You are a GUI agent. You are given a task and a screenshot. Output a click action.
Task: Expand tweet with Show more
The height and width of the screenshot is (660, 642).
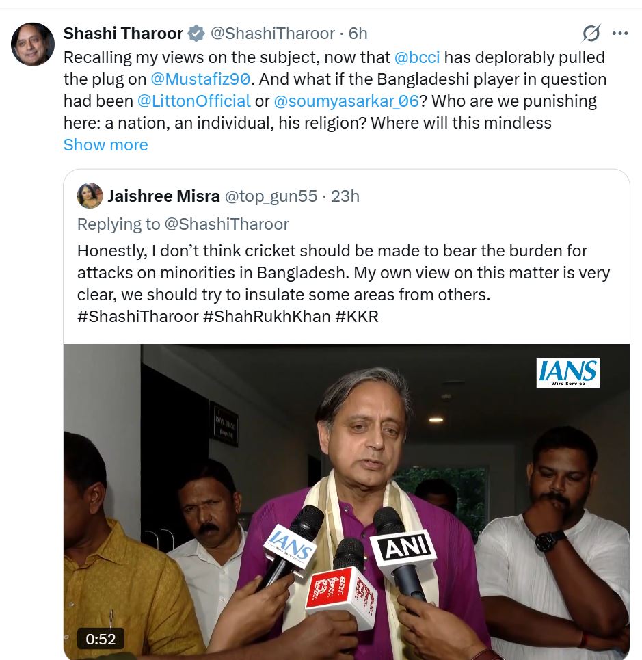105,145
